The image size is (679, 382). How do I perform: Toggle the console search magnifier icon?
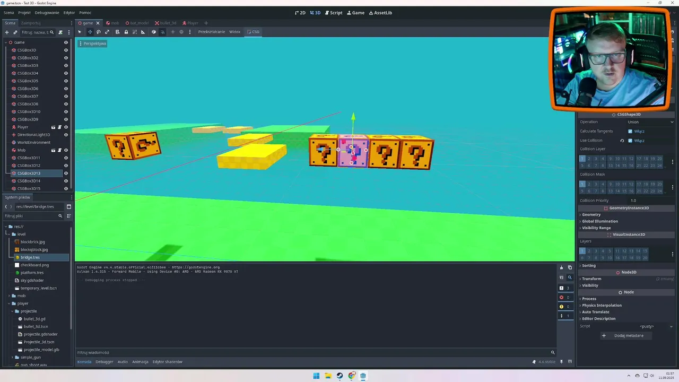(570, 277)
